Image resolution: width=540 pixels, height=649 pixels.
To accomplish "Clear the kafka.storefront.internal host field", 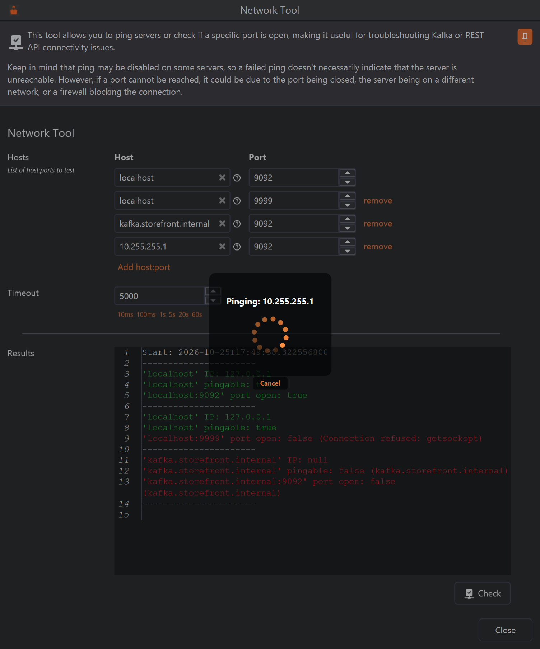I will pyautogui.click(x=222, y=224).
